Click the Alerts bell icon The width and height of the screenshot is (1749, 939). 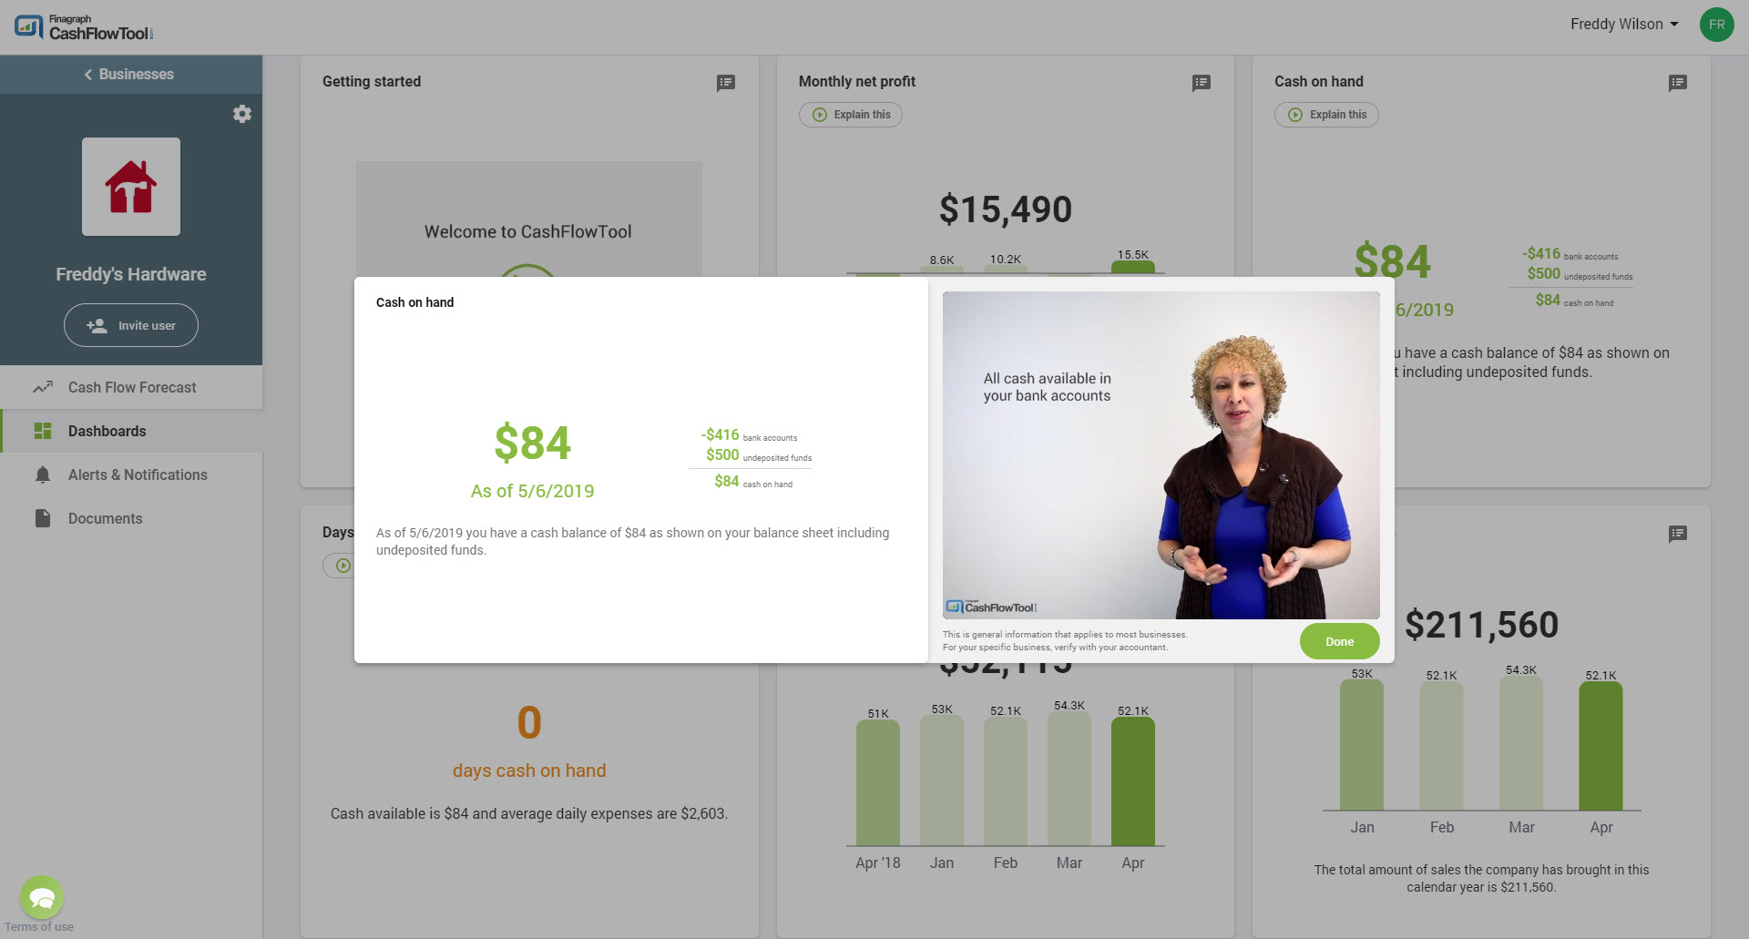[43, 475]
